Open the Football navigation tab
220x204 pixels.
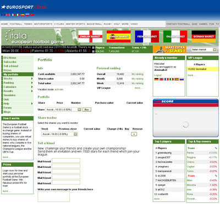pos(16,24)
